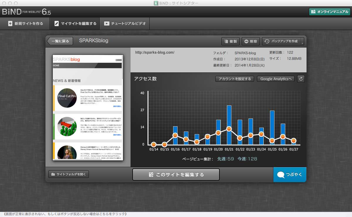
Task: Click the SPARKSblog site preview thumbnail
Action: click(x=88, y=107)
